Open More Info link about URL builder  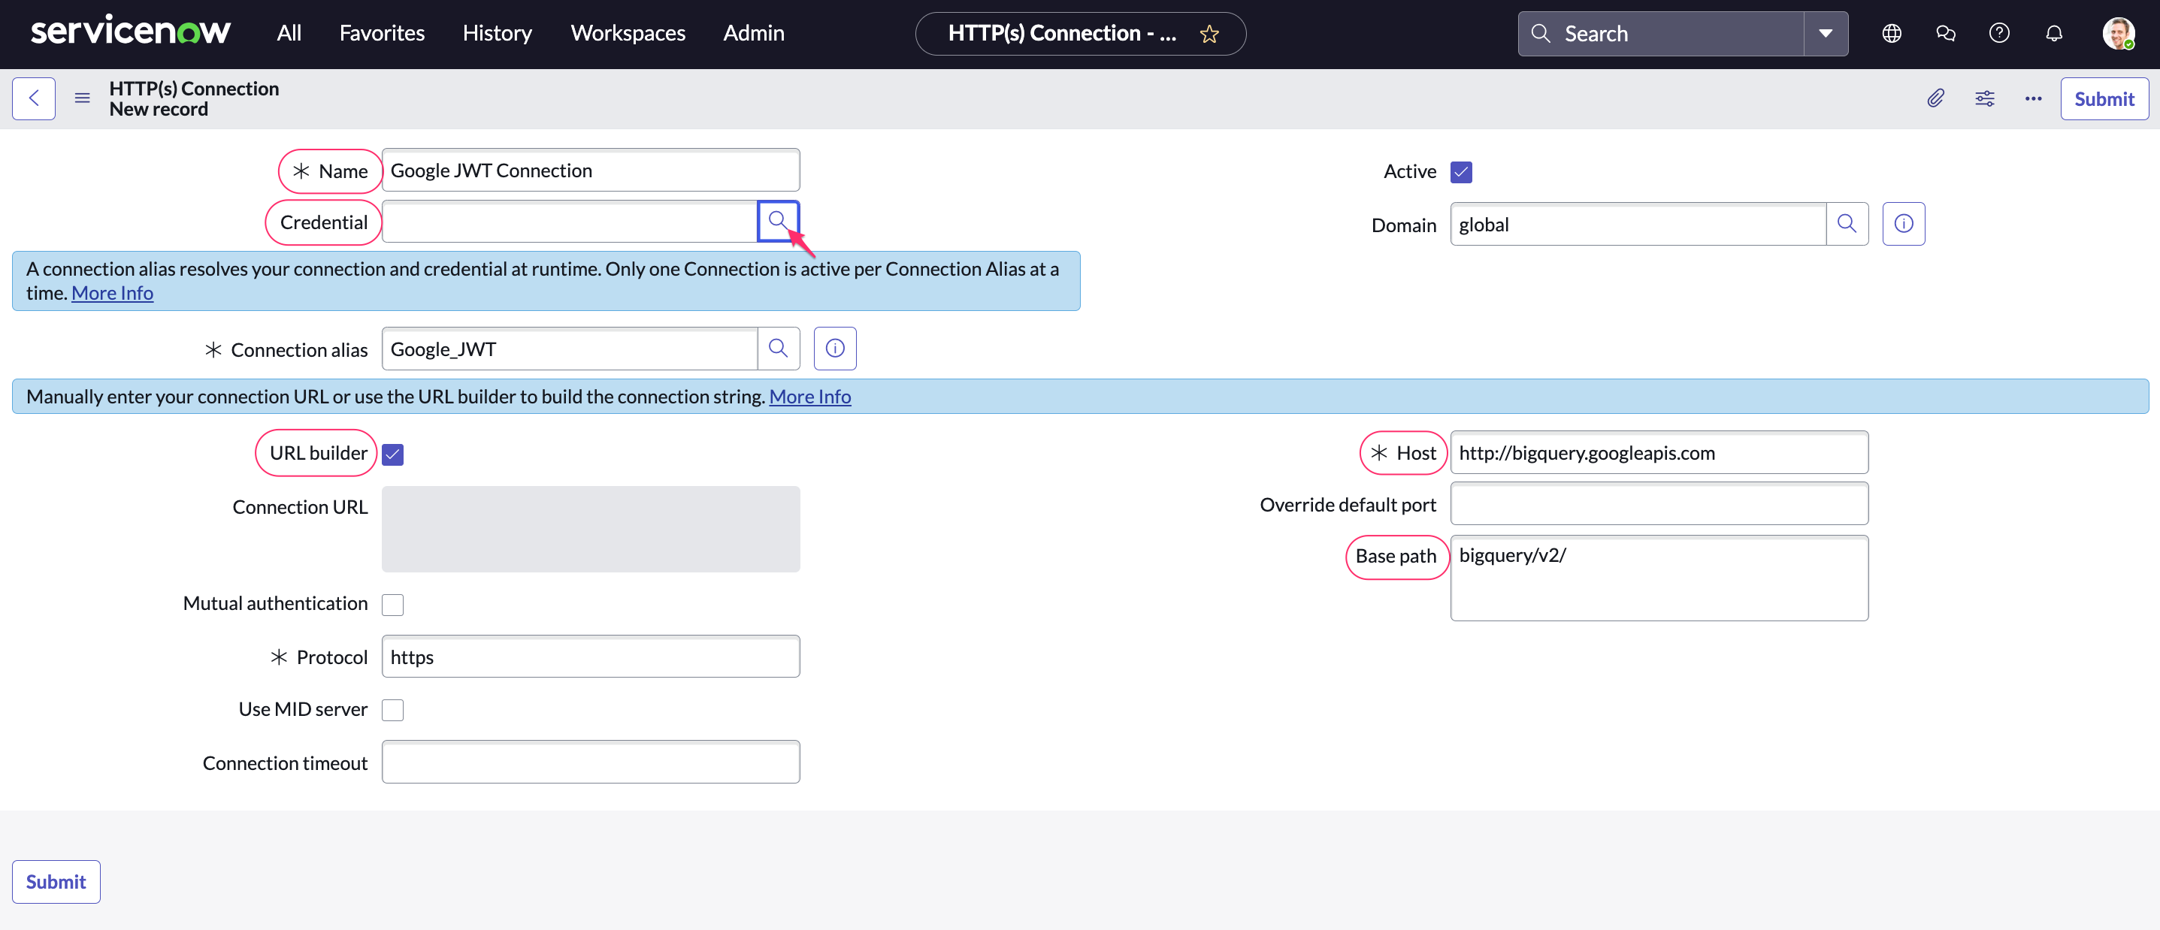coord(810,397)
